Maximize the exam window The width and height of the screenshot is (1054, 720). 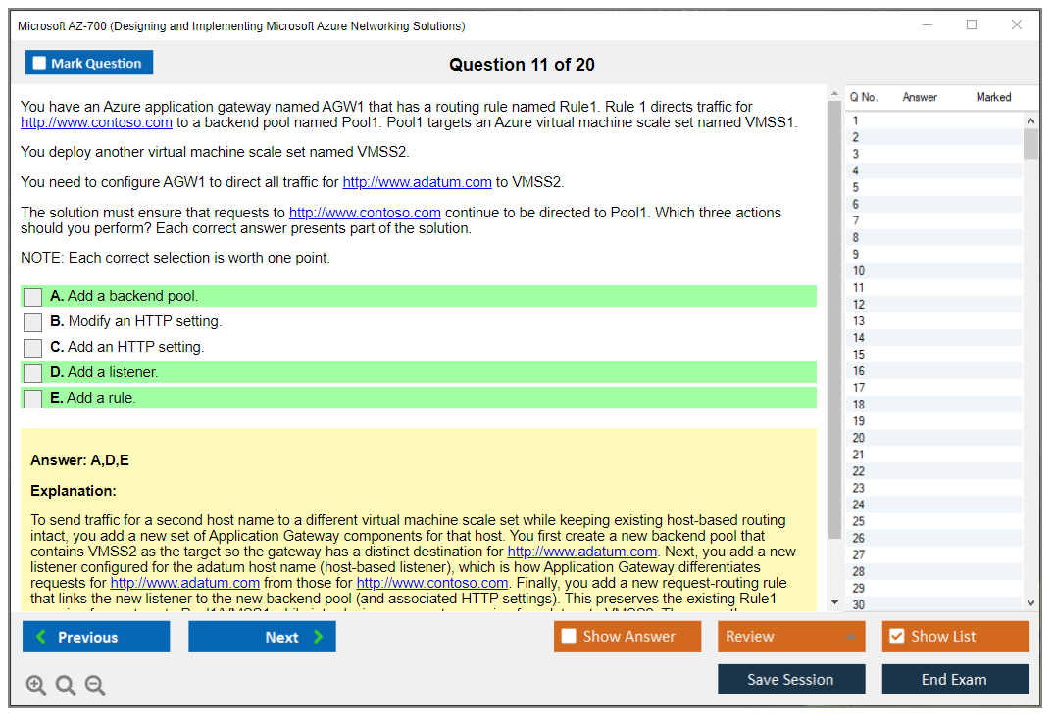[x=972, y=25]
